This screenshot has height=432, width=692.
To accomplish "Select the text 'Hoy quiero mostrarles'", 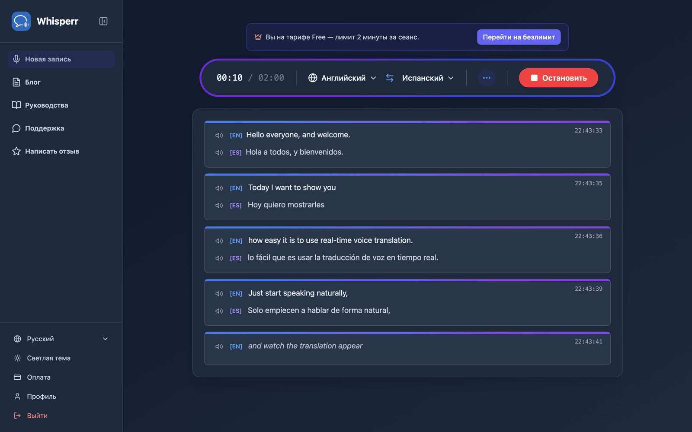I will tap(286, 205).
